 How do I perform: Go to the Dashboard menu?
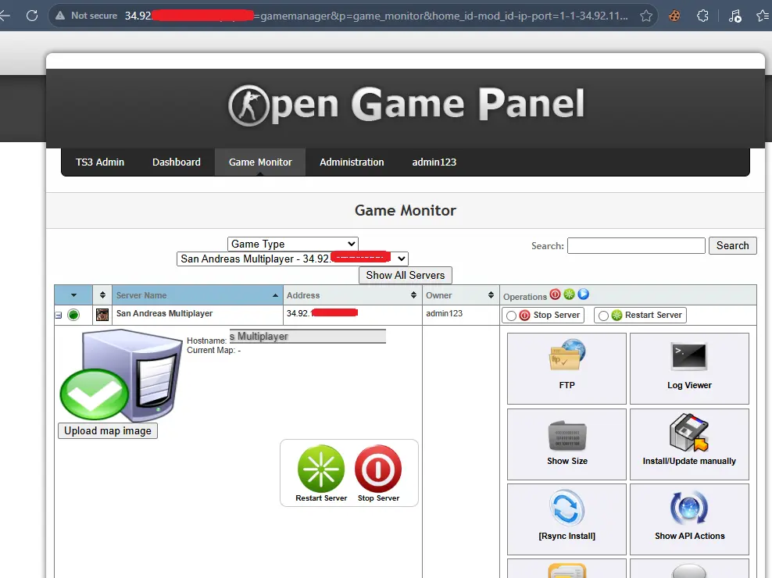coord(177,162)
